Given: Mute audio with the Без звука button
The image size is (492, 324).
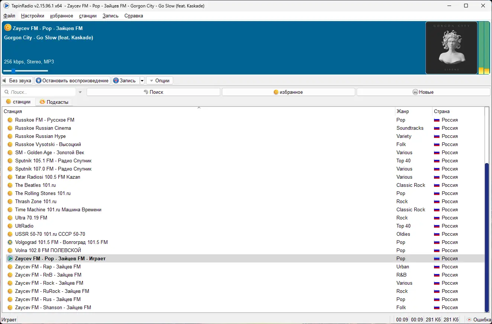Looking at the screenshot, I should point(17,80).
